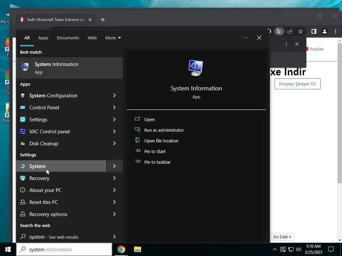
Task: Choose Pin to taskbar
Action: pos(157,162)
